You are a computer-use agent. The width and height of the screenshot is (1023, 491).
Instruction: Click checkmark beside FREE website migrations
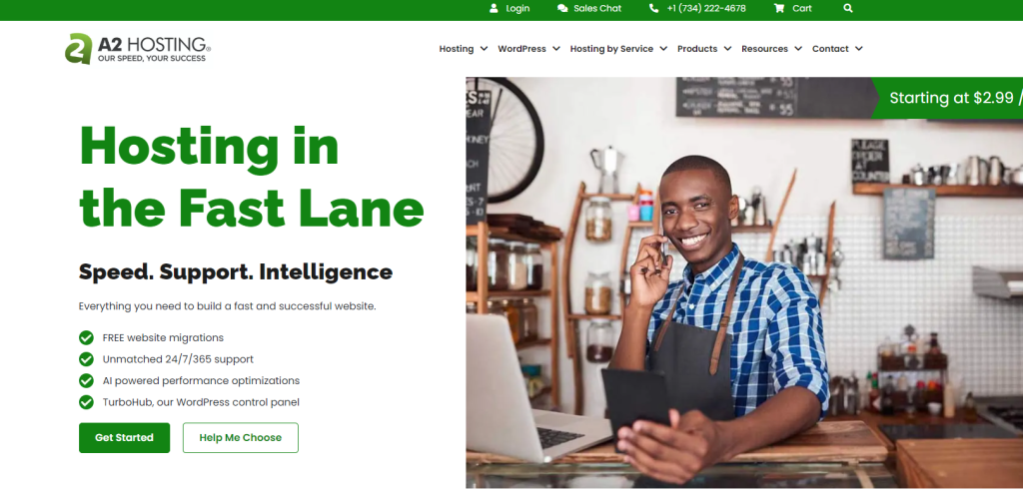[86, 337]
